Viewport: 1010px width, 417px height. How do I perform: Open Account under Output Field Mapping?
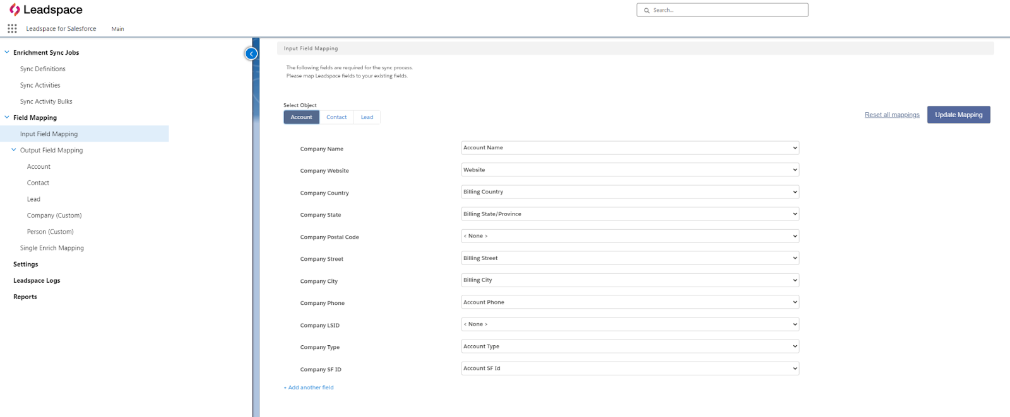click(39, 166)
